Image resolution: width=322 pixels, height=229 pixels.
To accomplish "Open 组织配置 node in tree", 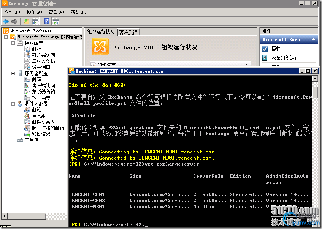I will click(34, 43).
